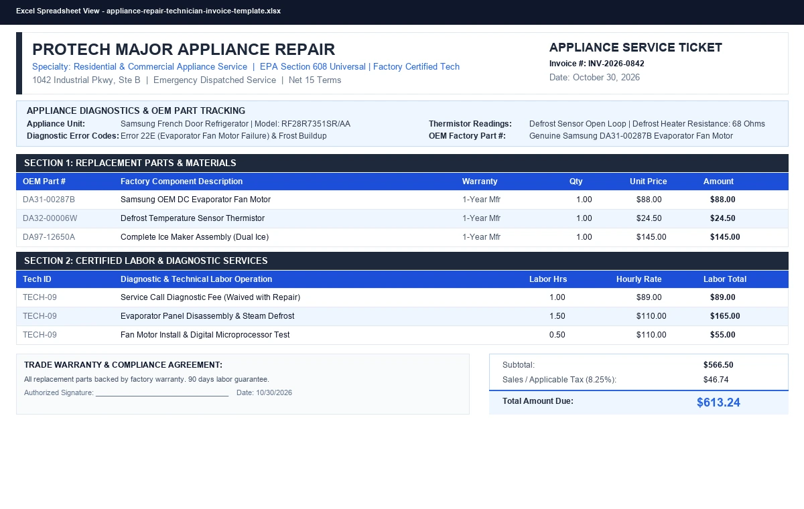The image size is (804, 509).
Task: Click hourly rate $89.00
Action: click(x=649, y=297)
